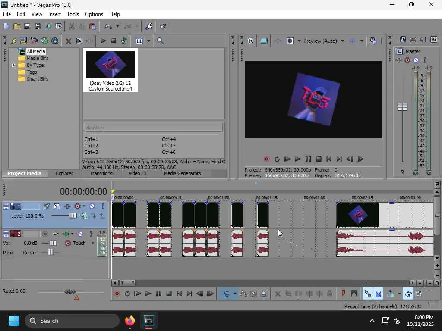
Task: Save the project with the floppy disk icon
Action: point(27,26)
